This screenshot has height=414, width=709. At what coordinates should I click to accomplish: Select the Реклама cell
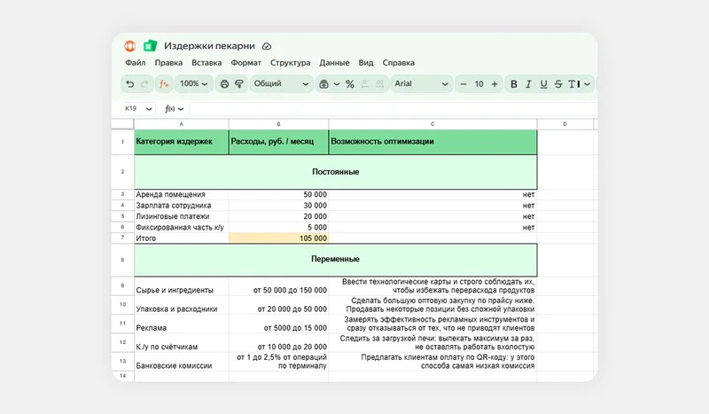[x=182, y=324]
